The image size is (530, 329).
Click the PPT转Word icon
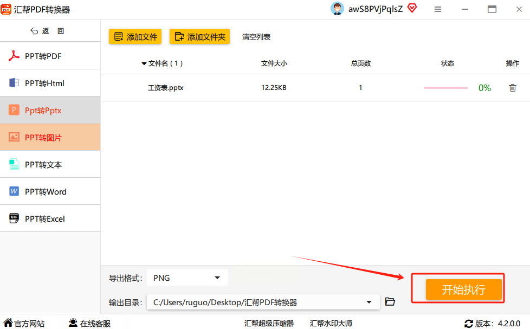[14, 191]
